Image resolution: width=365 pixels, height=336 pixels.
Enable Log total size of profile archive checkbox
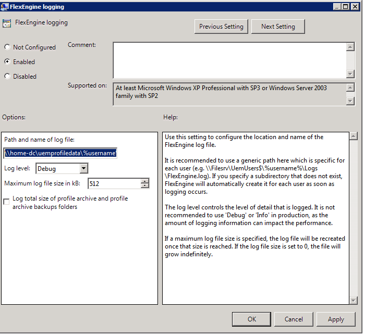click(x=7, y=202)
